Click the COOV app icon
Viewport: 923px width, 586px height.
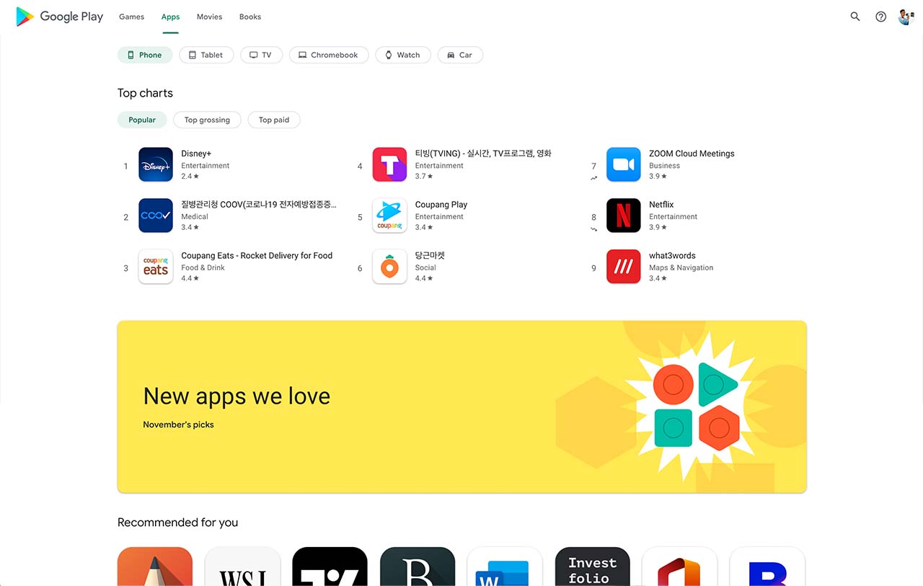(x=156, y=216)
